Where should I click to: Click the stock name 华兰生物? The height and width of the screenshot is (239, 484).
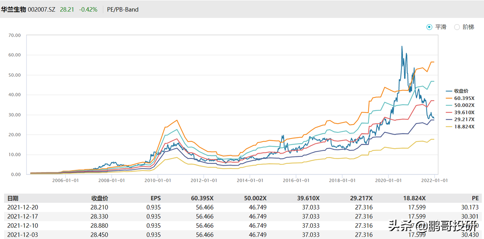coord(14,9)
